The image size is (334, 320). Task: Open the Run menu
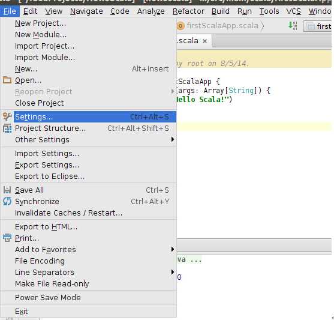click(x=244, y=11)
